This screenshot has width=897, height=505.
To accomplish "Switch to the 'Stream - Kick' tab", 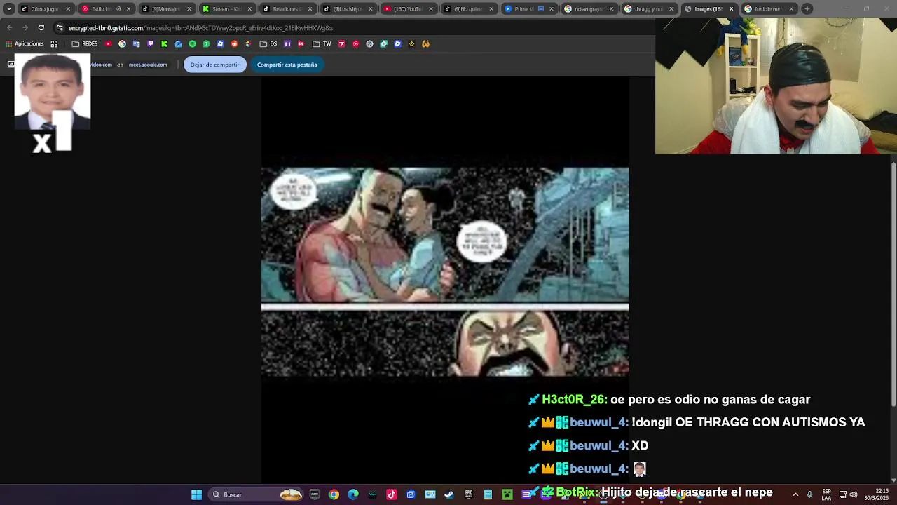I will click(226, 9).
